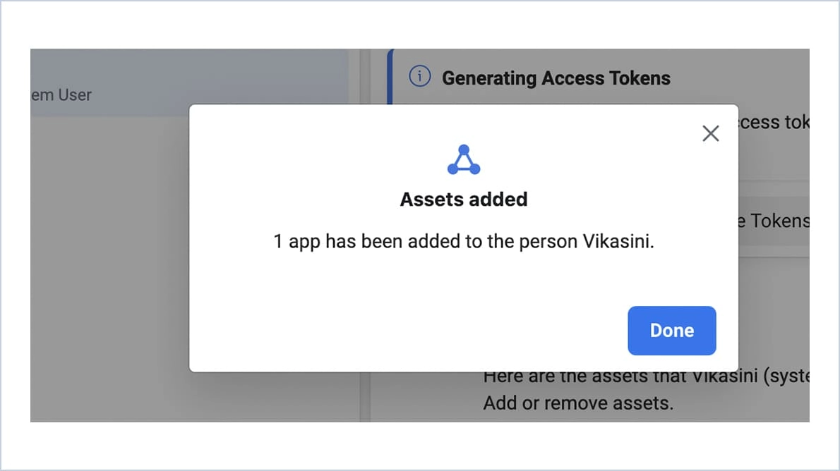
Task: Click the name Vikasini in the dialog message
Action: [618, 241]
